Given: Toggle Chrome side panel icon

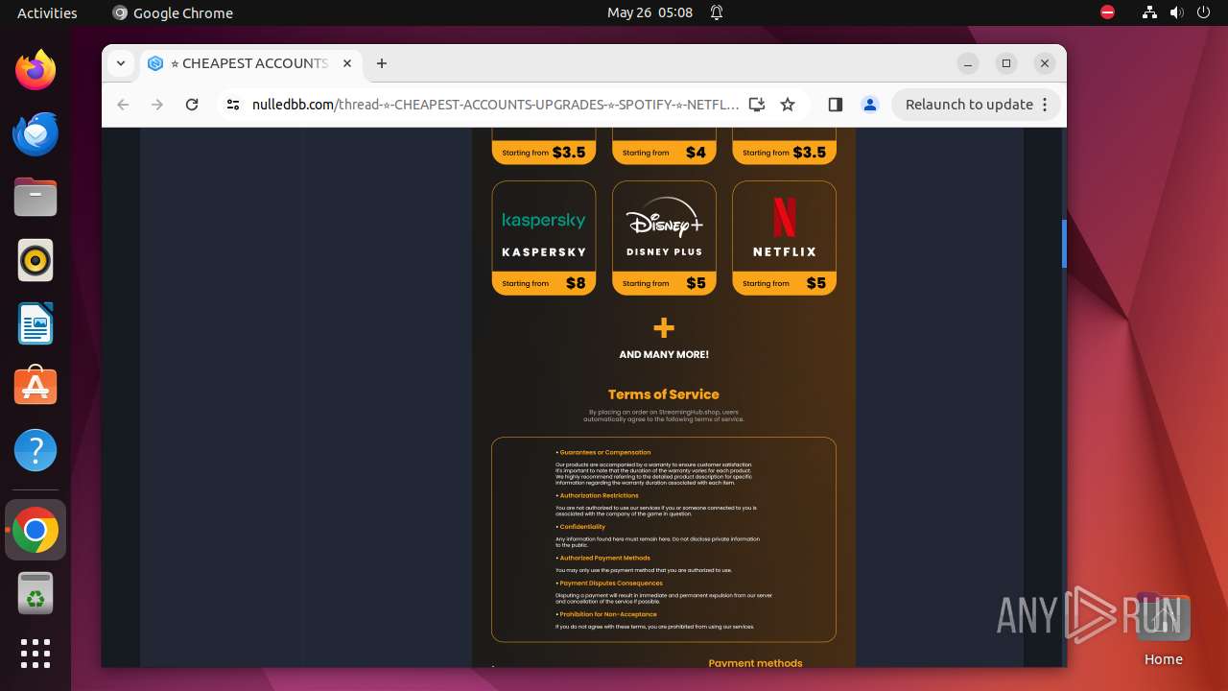Looking at the screenshot, I should [x=835, y=105].
